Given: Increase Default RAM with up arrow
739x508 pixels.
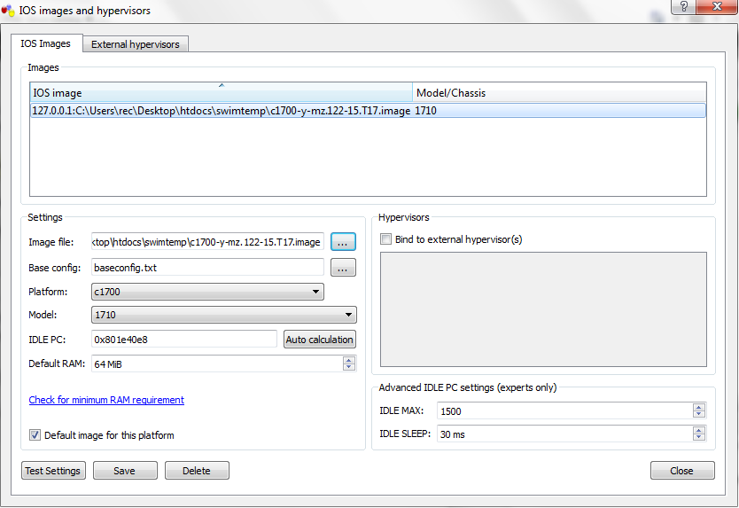Looking at the screenshot, I should pos(349,360).
